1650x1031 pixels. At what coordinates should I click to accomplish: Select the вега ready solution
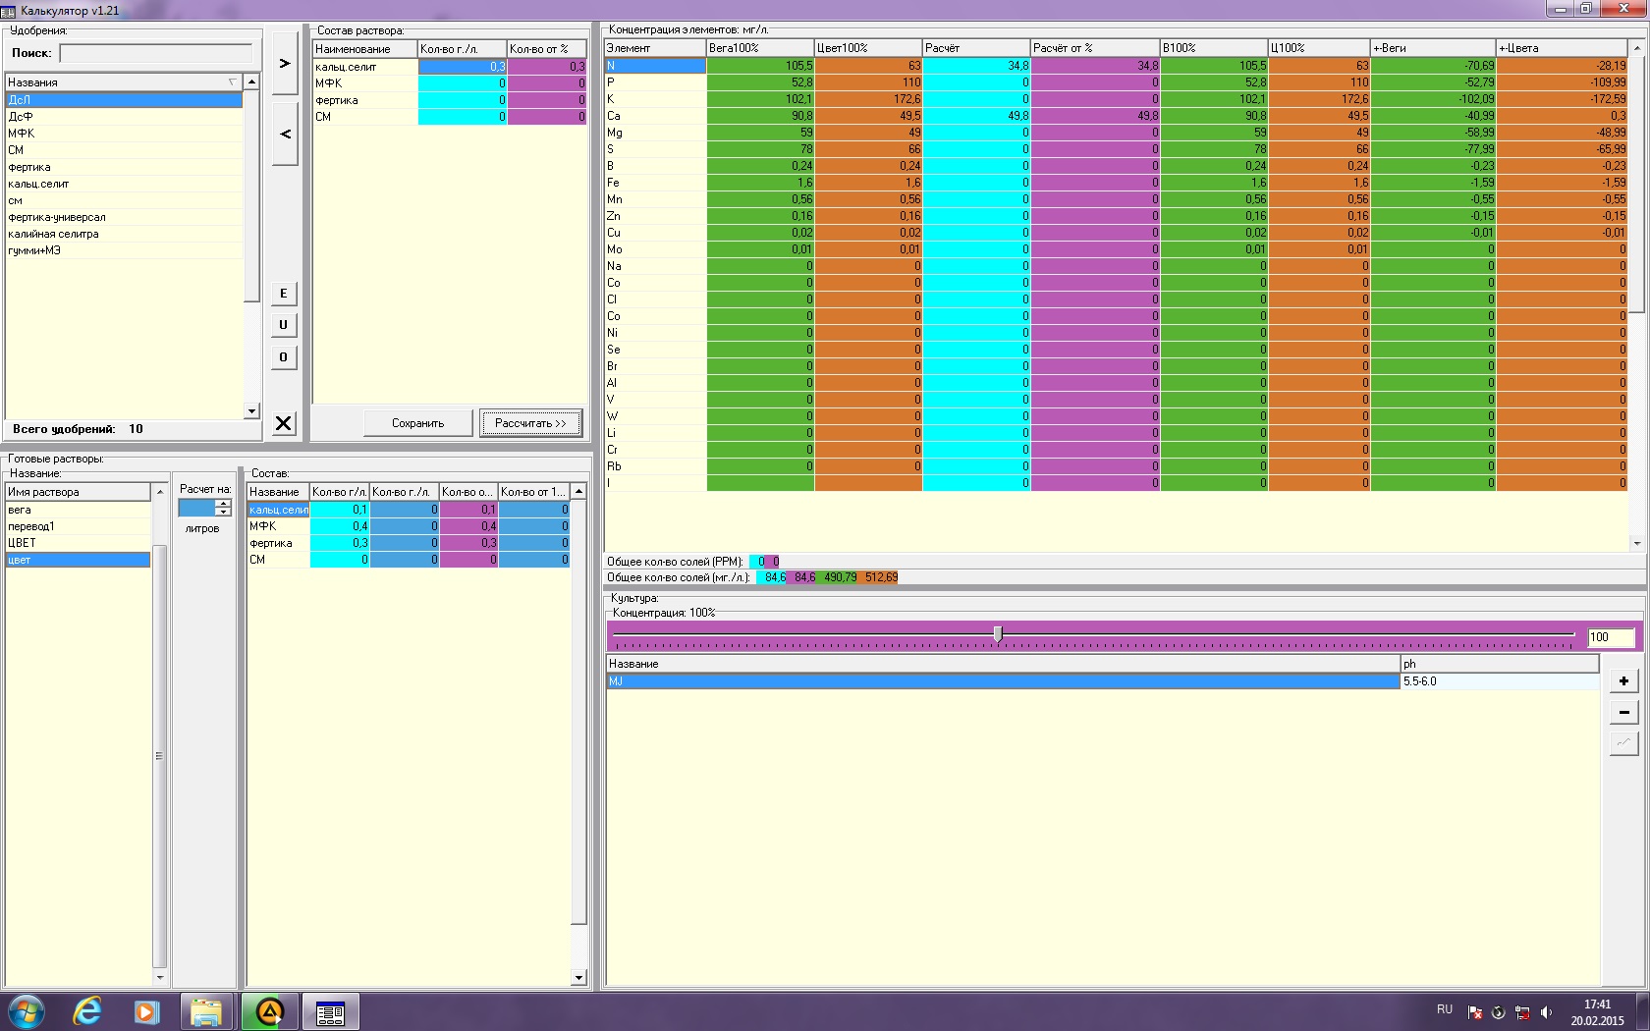(78, 510)
